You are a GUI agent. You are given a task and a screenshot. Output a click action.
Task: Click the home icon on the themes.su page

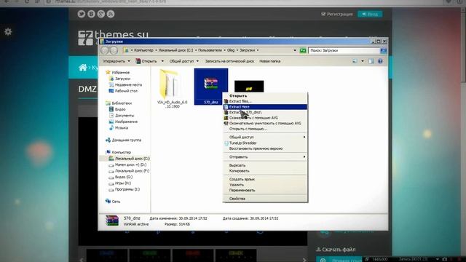[x=82, y=68]
